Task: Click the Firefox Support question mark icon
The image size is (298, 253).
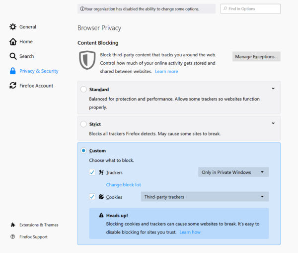Action: point(13,237)
